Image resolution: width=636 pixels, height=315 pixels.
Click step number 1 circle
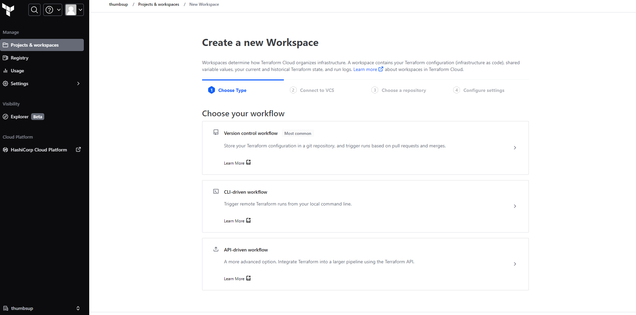pyautogui.click(x=212, y=90)
